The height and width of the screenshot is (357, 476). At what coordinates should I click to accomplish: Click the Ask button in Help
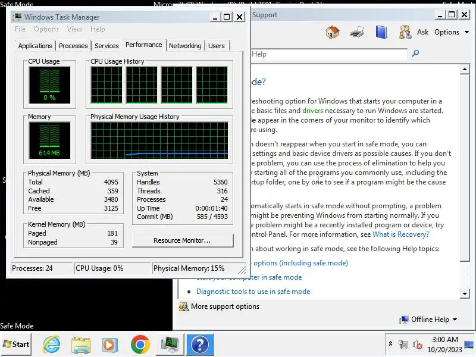coord(422,32)
